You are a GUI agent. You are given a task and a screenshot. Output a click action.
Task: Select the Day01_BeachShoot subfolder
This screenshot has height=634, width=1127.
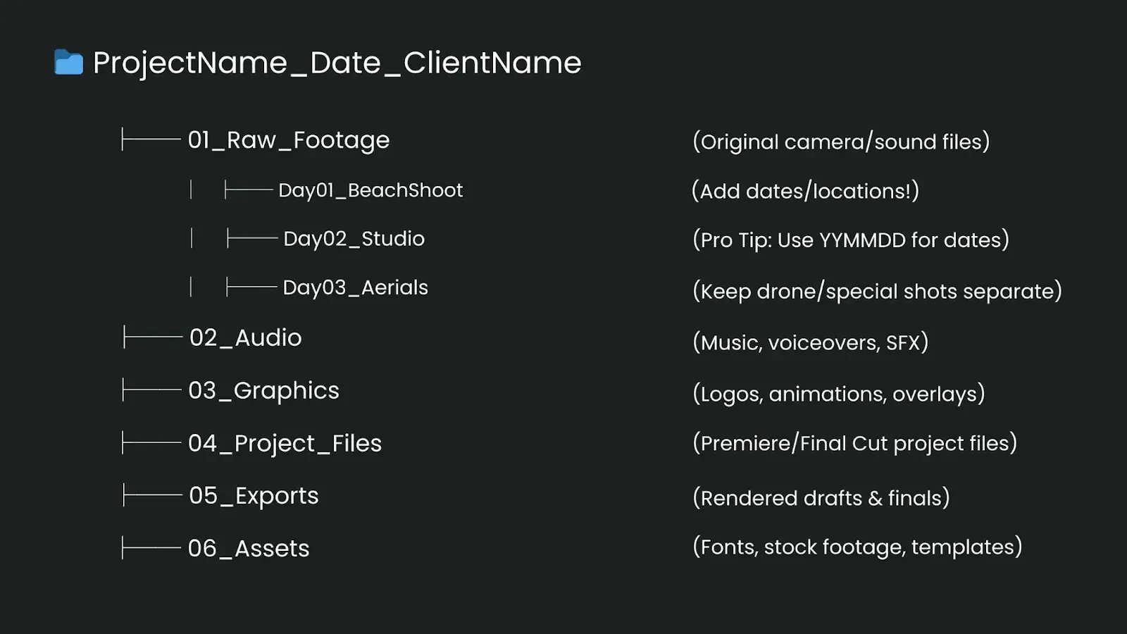pos(371,190)
